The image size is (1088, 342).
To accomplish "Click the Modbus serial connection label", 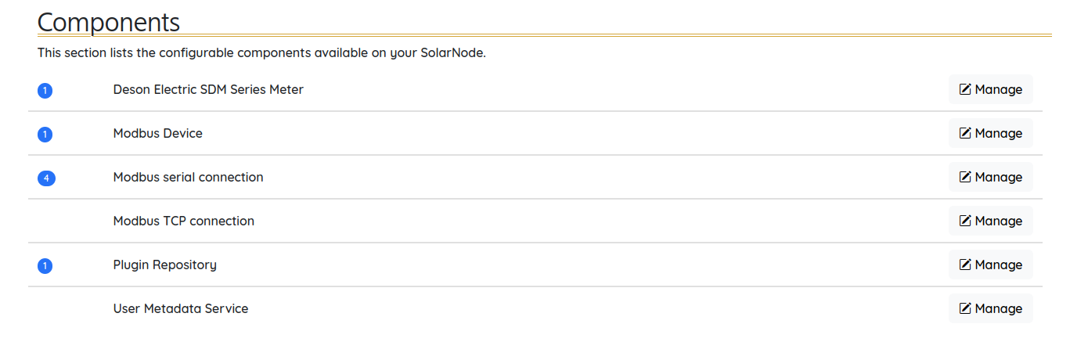I will [x=188, y=177].
